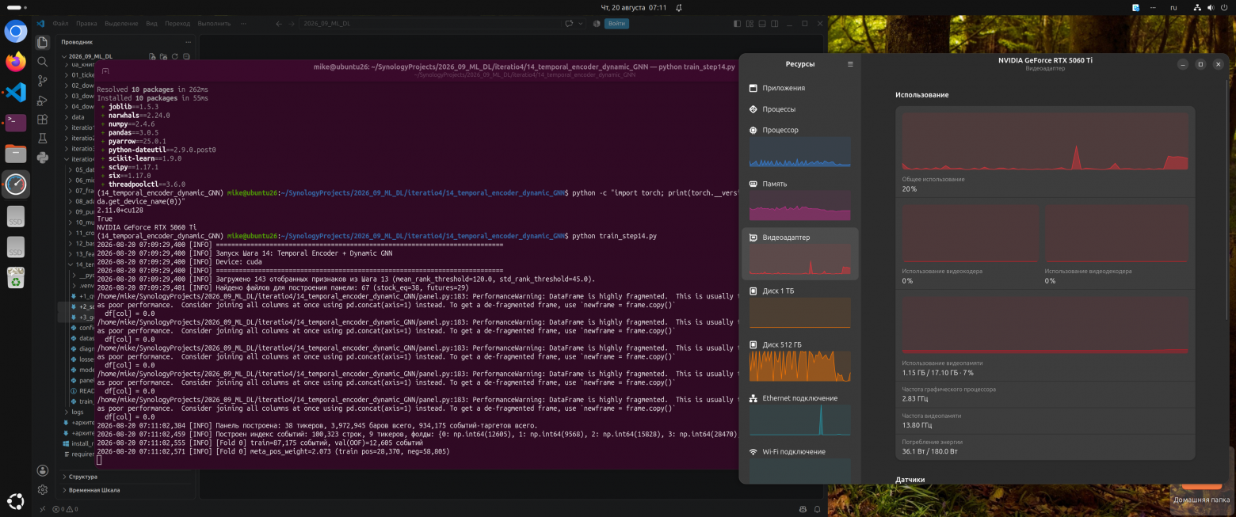Image resolution: width=1236 pixels, height=517 pixels.
Task: Open Run and Debug view in VS Code
Action: point(43,100)
